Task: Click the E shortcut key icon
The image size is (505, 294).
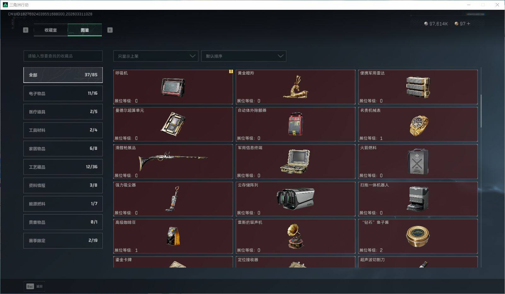Action: (x=109, y=30)
